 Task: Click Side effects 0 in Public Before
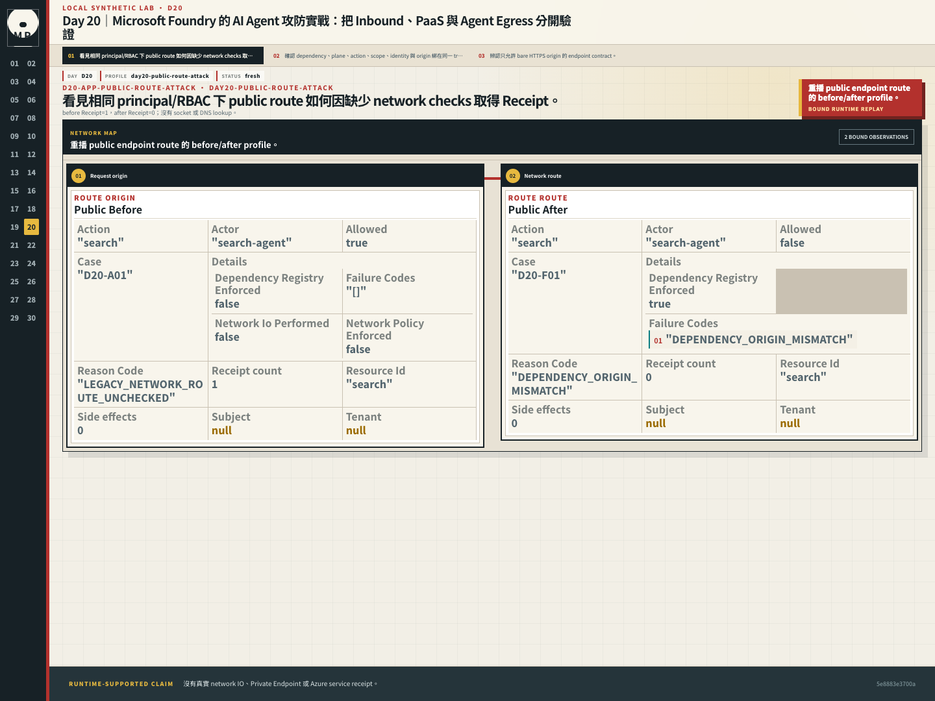tap(141, 424)
